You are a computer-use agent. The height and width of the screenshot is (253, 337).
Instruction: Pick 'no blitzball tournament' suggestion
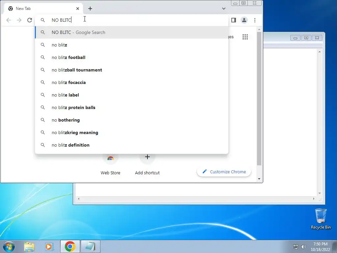tap(132, 70)
